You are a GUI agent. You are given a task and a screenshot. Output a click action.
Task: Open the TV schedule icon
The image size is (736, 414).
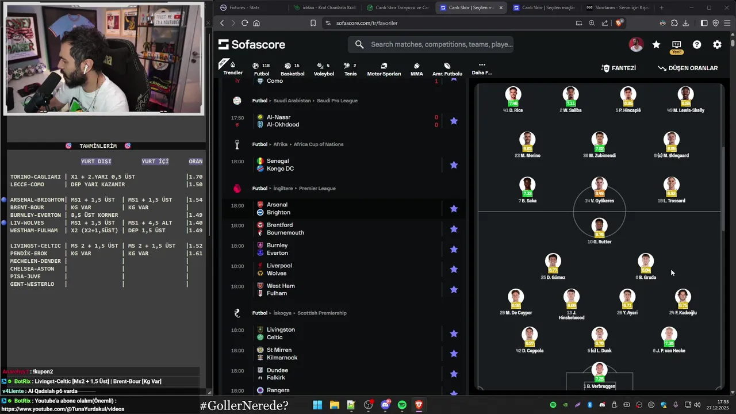point(677,44)
